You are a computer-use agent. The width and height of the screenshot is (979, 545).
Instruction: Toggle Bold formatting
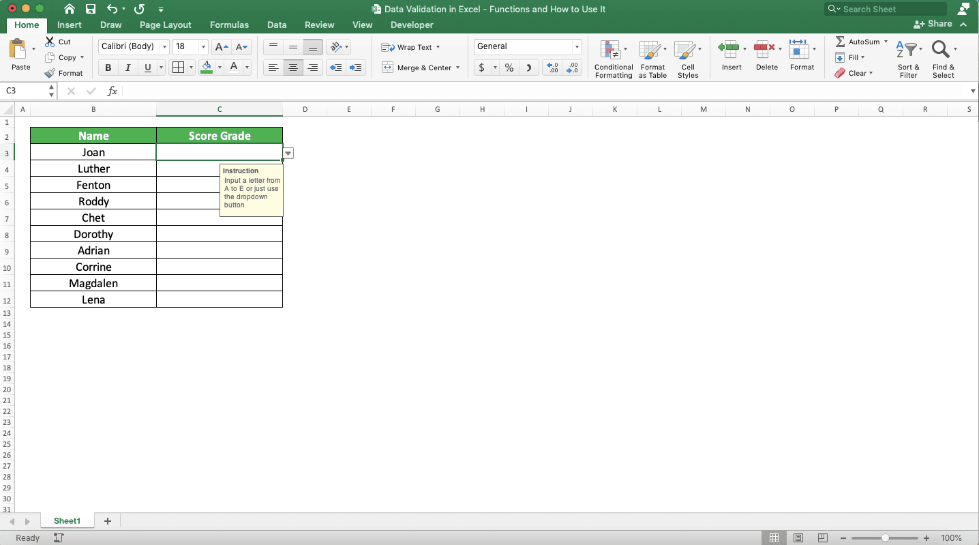pyautogui.click(x=108, y=68)
